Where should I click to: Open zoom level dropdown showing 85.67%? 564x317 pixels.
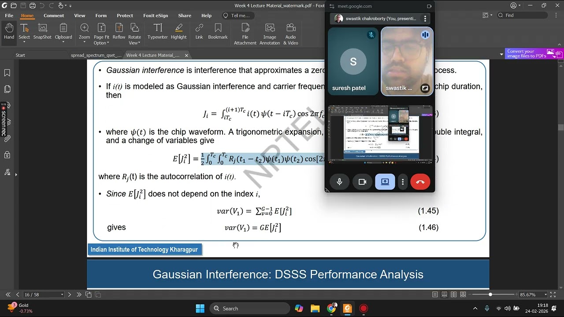click(x=545, y=295)
